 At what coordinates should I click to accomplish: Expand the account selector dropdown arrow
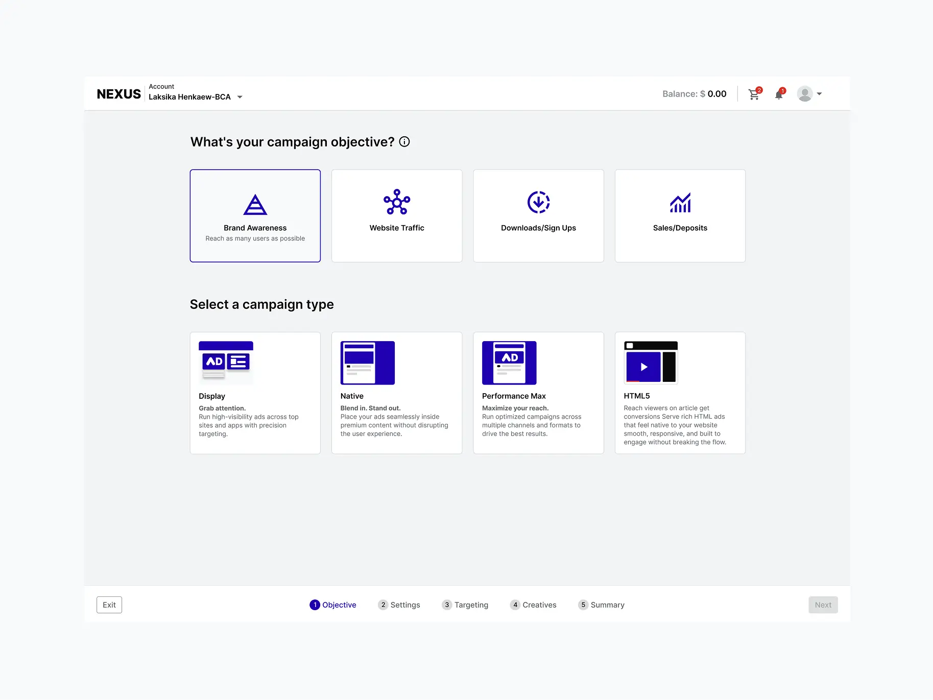click(x=240, y=97)
